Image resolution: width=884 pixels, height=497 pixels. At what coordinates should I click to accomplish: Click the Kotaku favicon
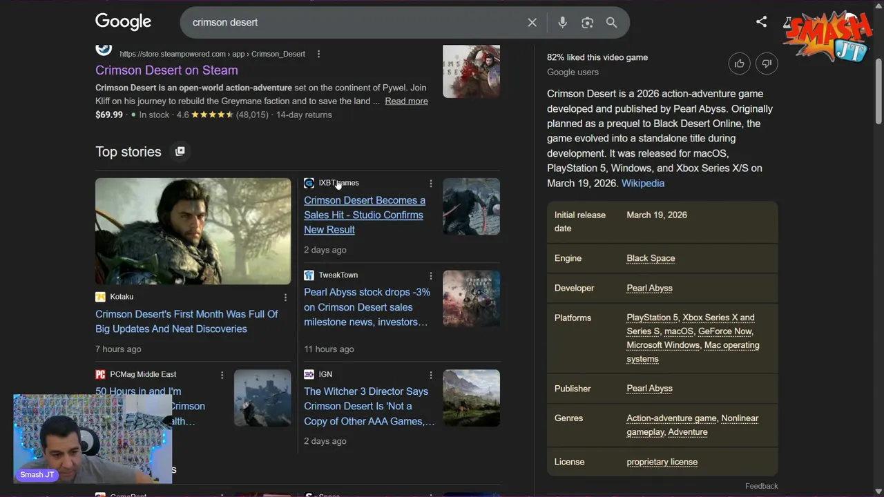tap(100, 297)
